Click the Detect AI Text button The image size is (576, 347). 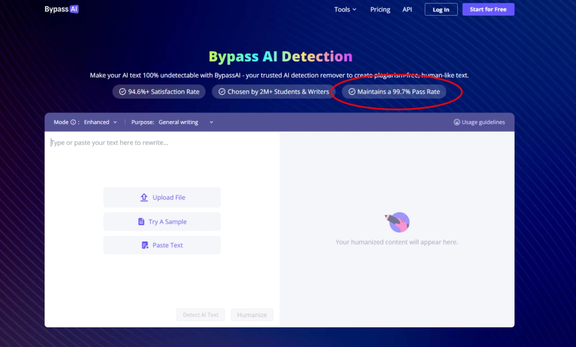click(201, 315)
